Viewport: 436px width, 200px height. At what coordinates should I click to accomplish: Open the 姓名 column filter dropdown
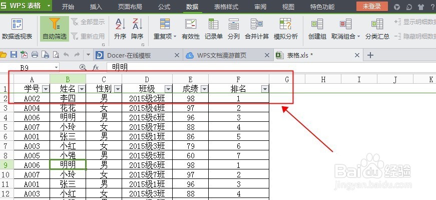[x=82, y=89]
